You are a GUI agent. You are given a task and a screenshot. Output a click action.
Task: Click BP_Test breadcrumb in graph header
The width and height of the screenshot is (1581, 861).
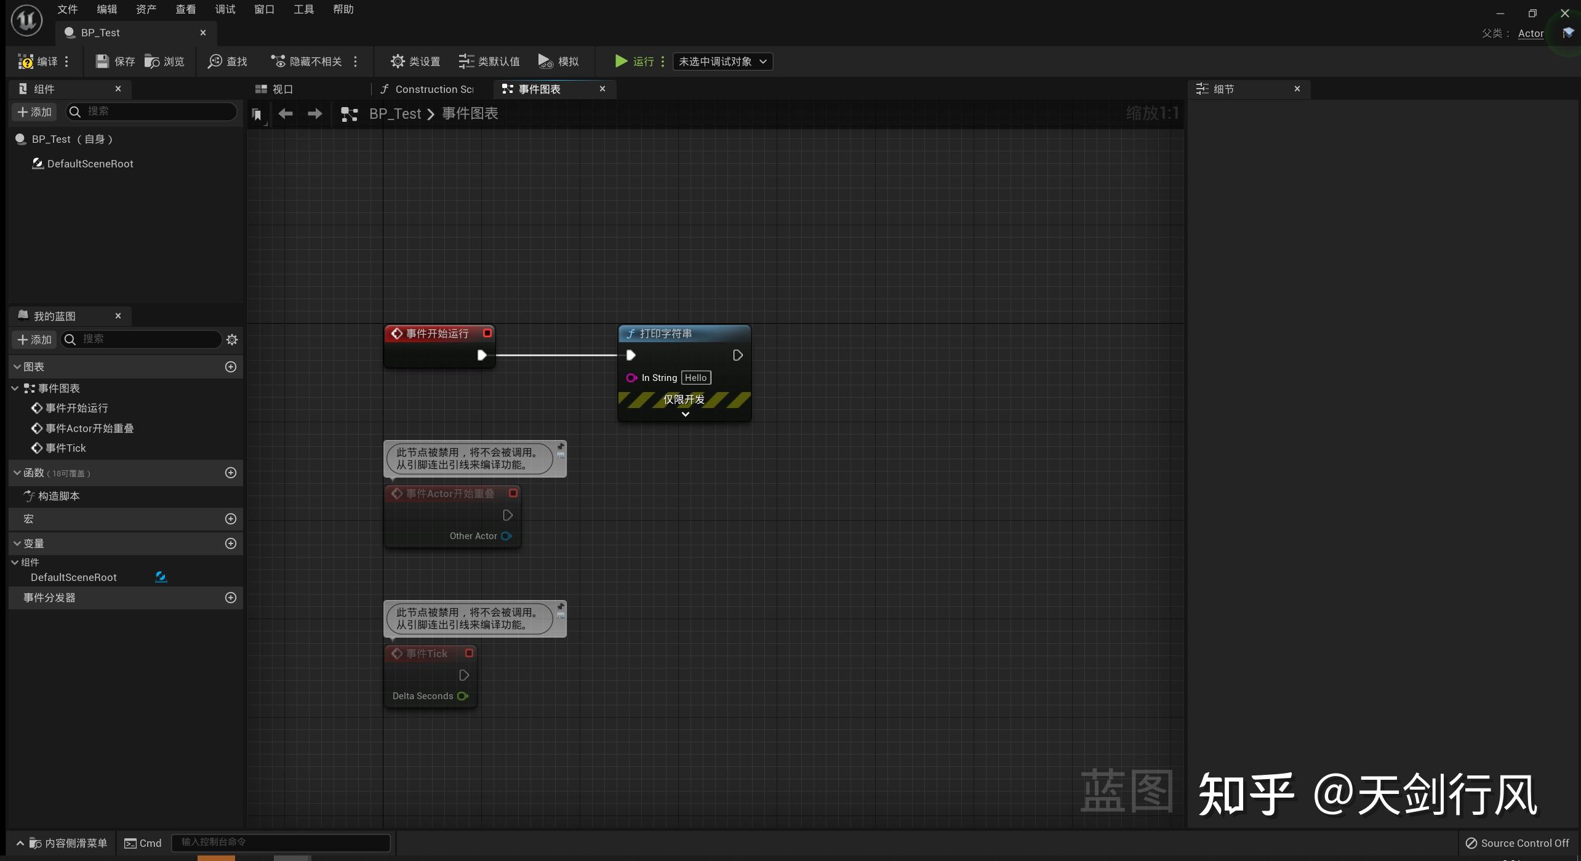(395, 114)
